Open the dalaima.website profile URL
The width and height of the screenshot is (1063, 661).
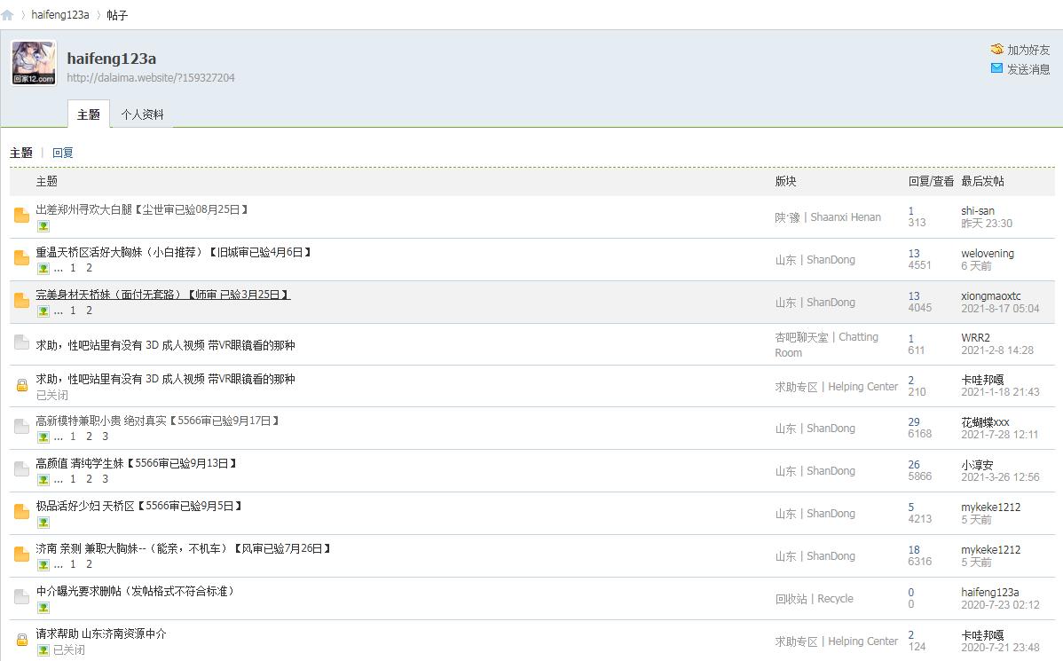tap(151, 78)
